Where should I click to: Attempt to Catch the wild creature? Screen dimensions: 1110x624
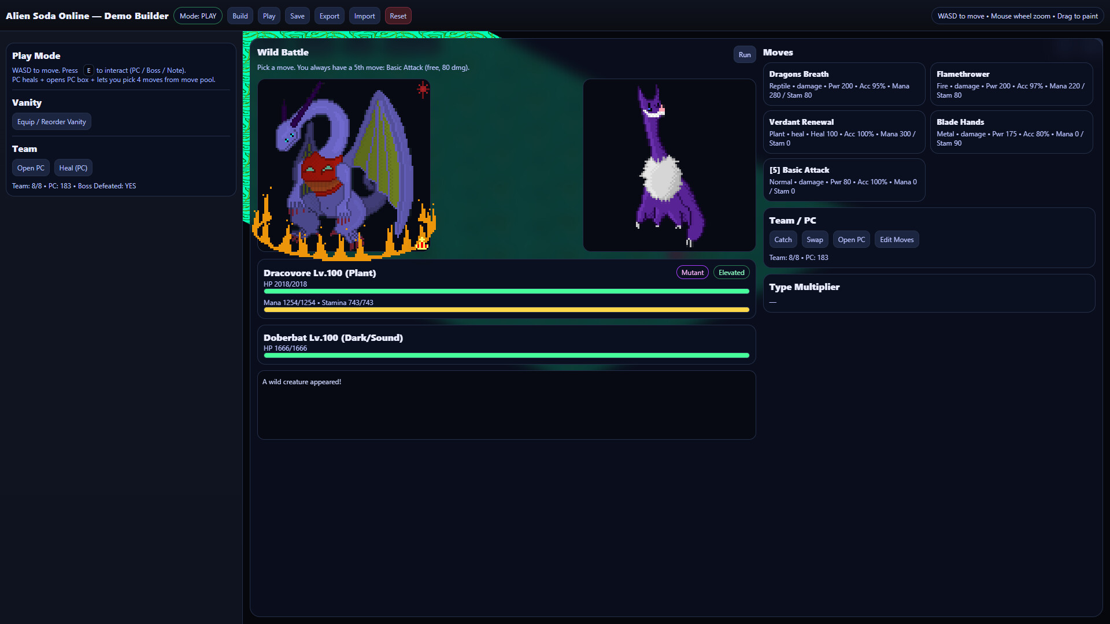(x=783, y=239)
